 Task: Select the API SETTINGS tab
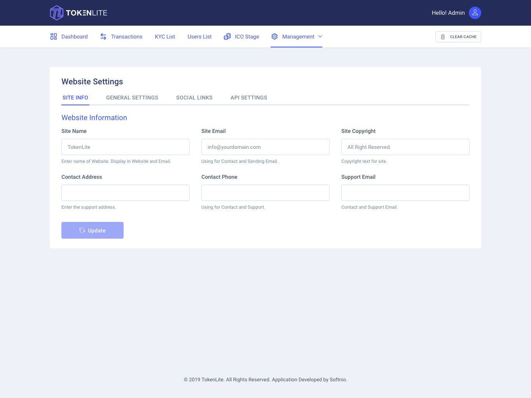click(248, 98)
